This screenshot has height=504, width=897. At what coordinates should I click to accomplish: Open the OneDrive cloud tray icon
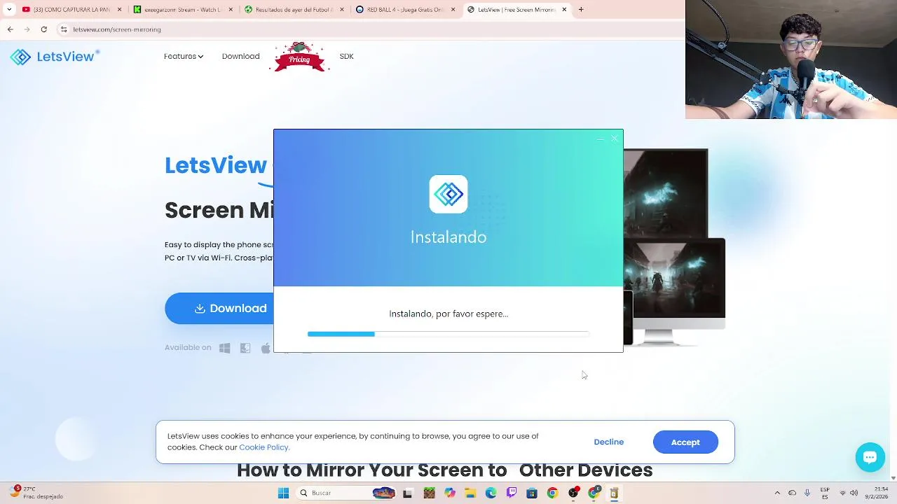[x=792, y=493]
